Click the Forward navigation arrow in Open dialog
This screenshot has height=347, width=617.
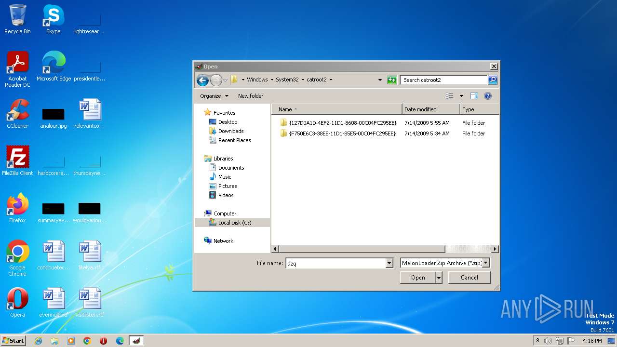(216, 80)
